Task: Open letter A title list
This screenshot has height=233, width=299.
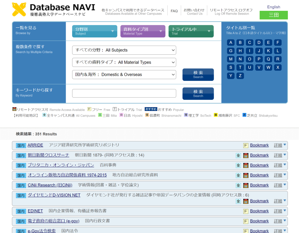Action: click(x=231, y=43)
